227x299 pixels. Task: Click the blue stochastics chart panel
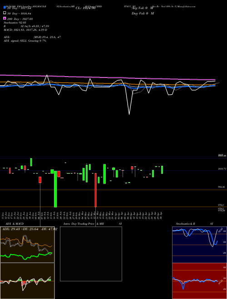(x=199, y=245)
